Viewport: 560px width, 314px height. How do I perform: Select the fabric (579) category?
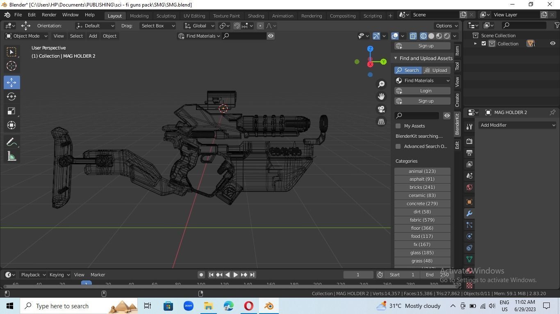(x=422, y=220)
